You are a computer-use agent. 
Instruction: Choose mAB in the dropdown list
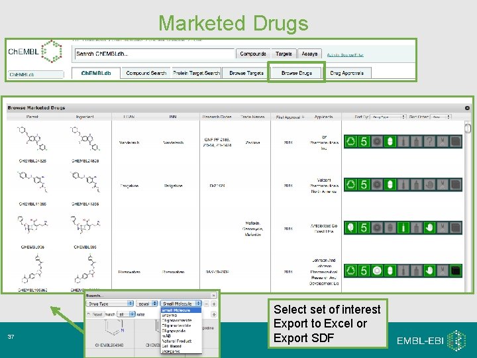[181, 336]
